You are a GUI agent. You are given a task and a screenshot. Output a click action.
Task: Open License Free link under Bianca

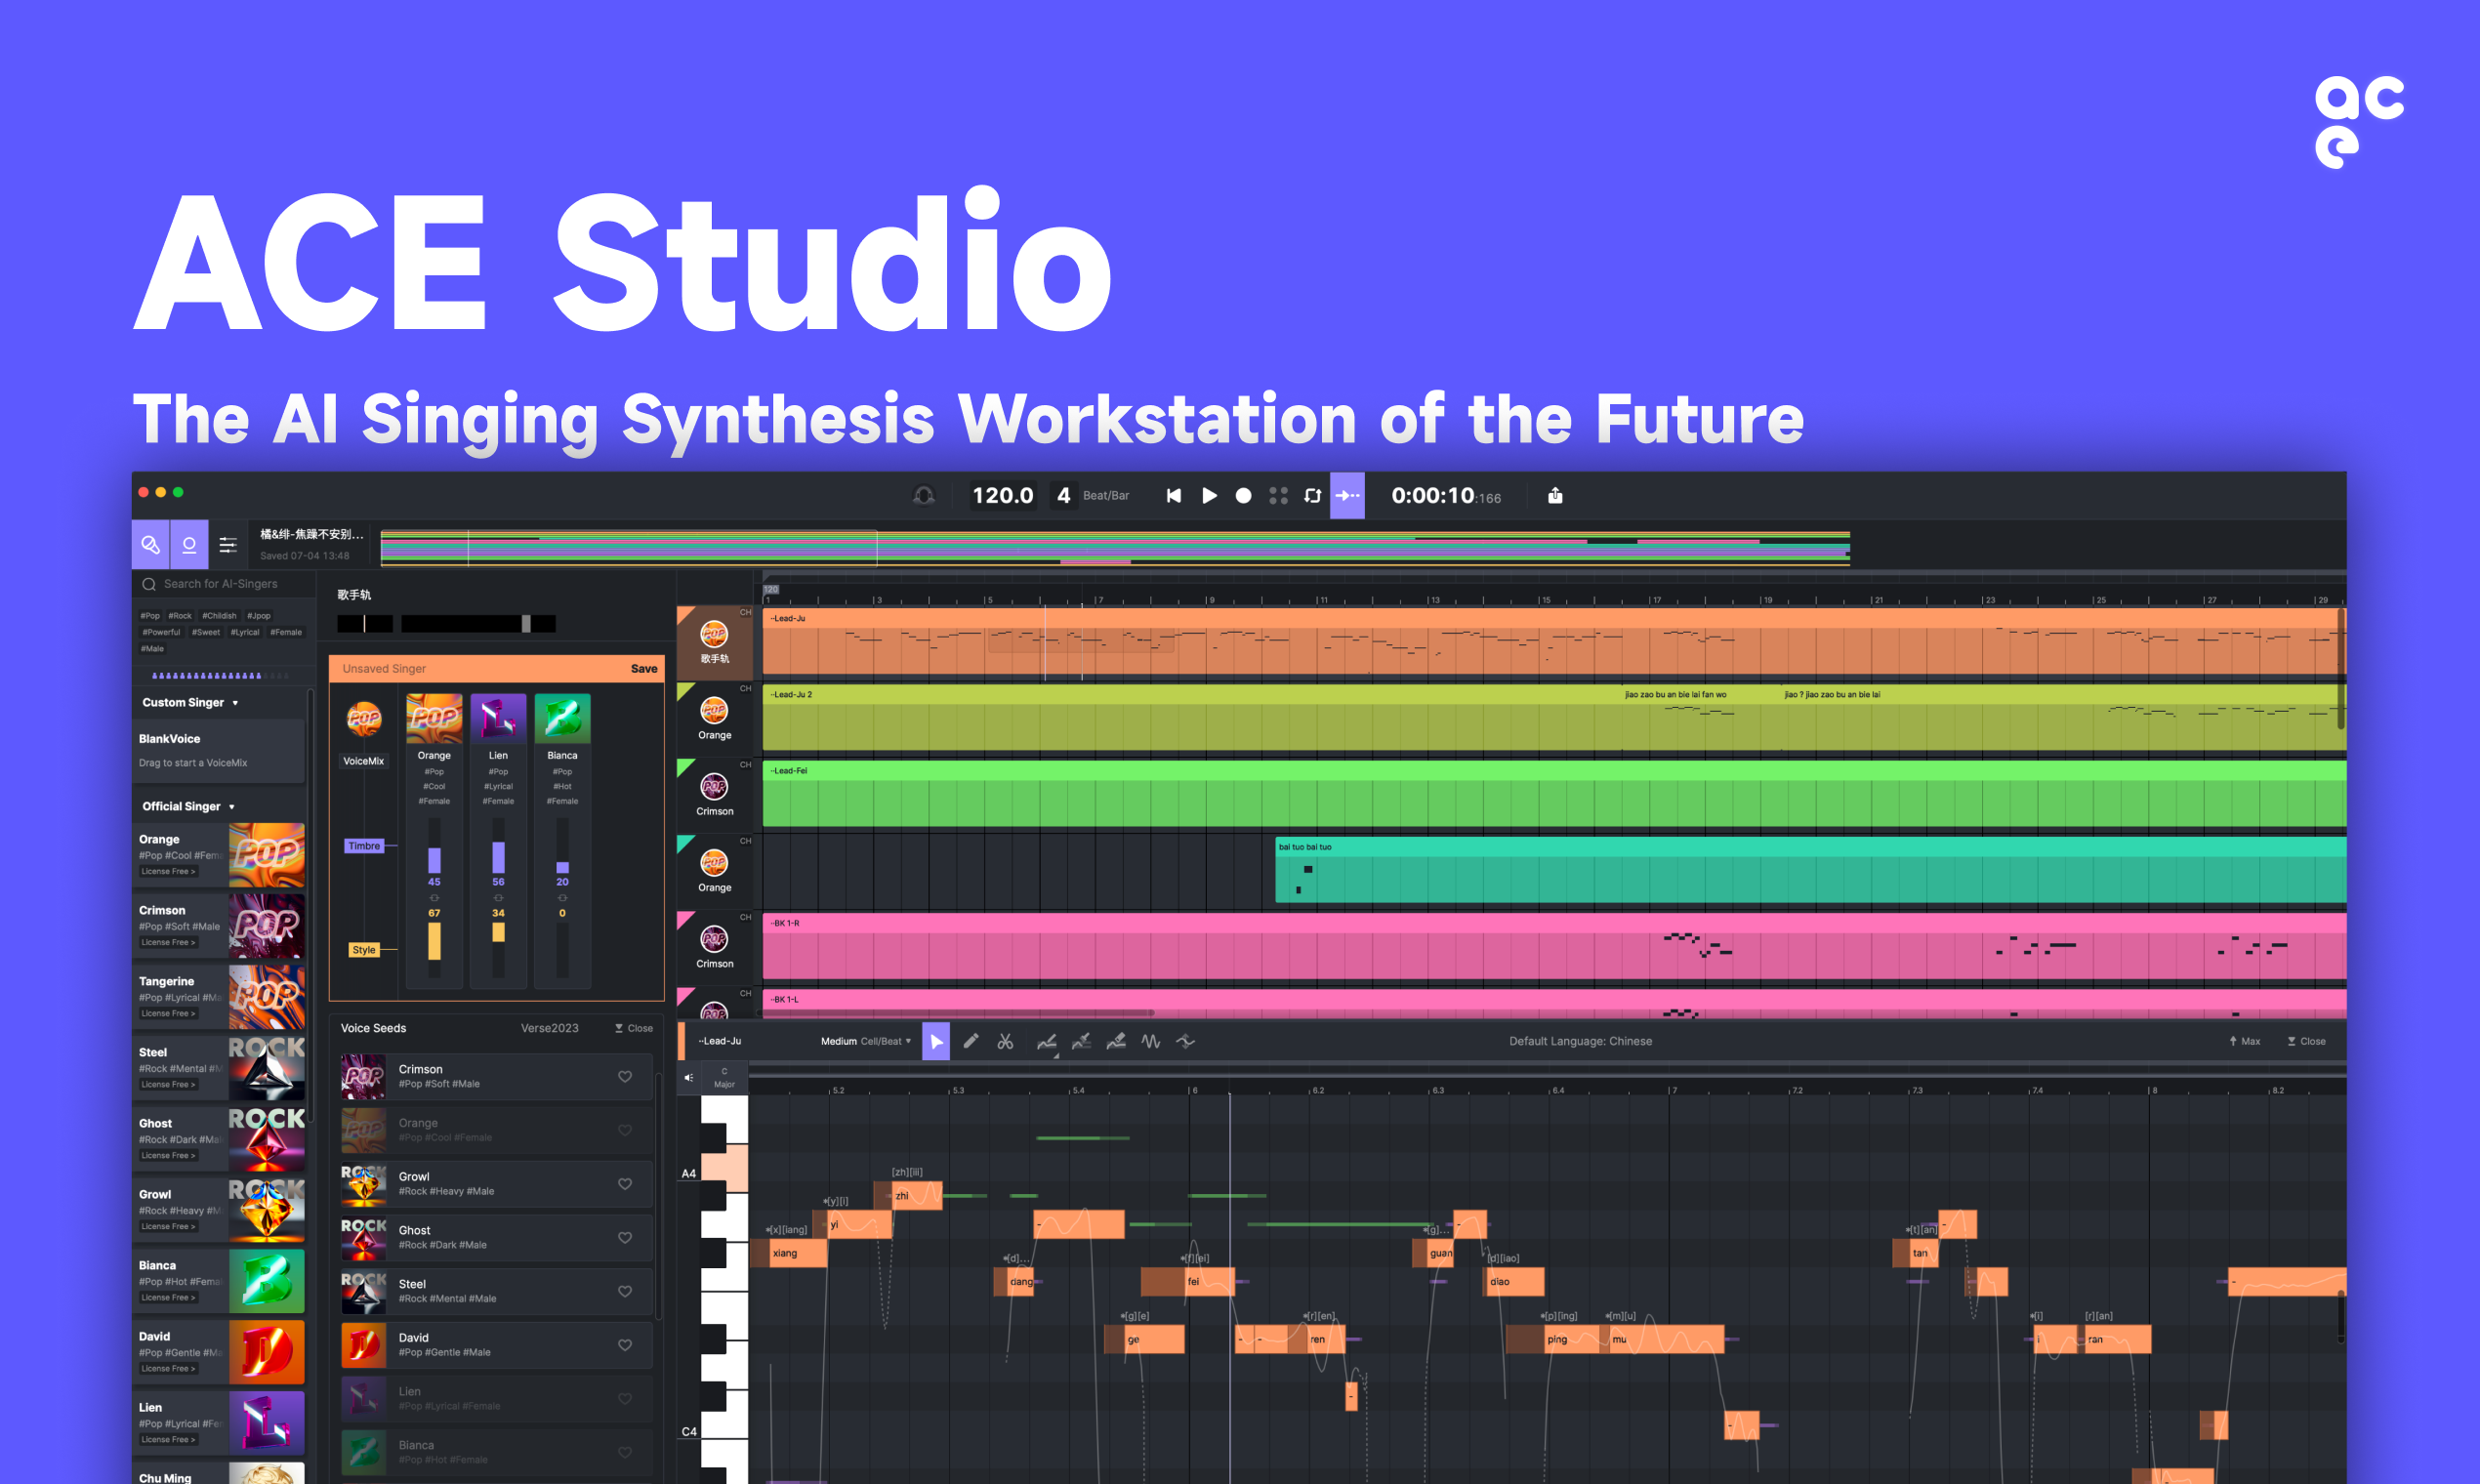(x=168, y=1298)
